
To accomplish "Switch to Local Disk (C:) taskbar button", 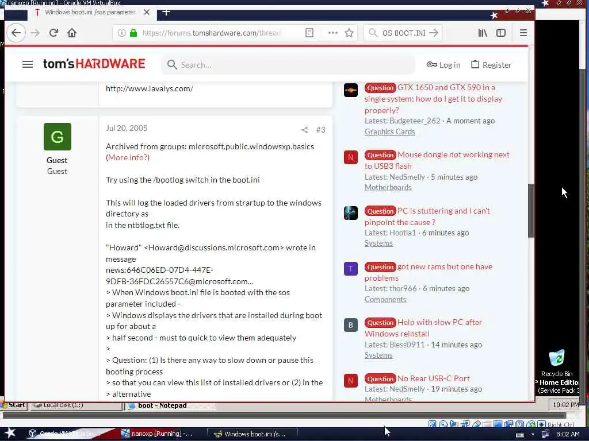I will [x=77, y=405].
